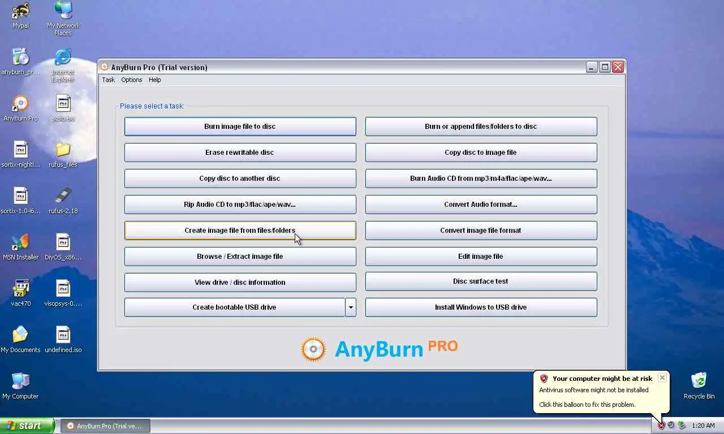Select the MSN Installer desktop icon
This screenshot has width=724, height=434.
(20, 247)
